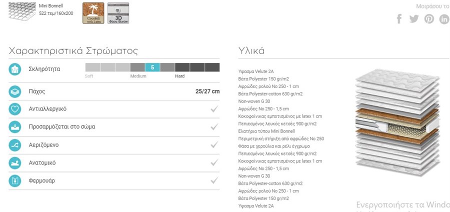Viewport: 450px width, 212px height.
Task: Select the 3D Φάσα/Border badge
Action: coord(118,13)
